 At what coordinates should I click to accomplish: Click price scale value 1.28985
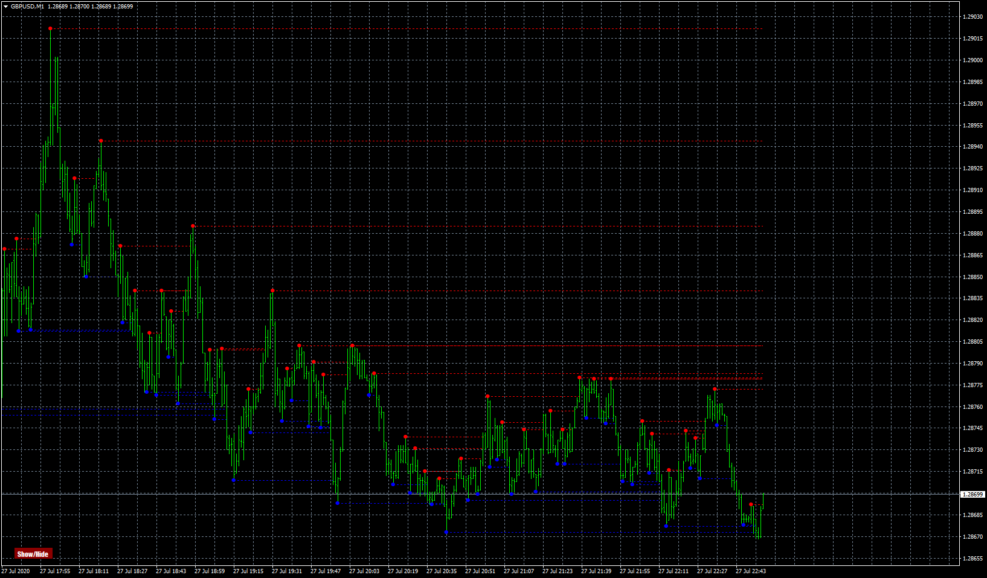coord(973,82)
